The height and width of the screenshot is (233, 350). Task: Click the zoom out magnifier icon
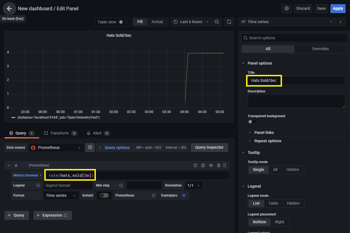click(217, 22)
